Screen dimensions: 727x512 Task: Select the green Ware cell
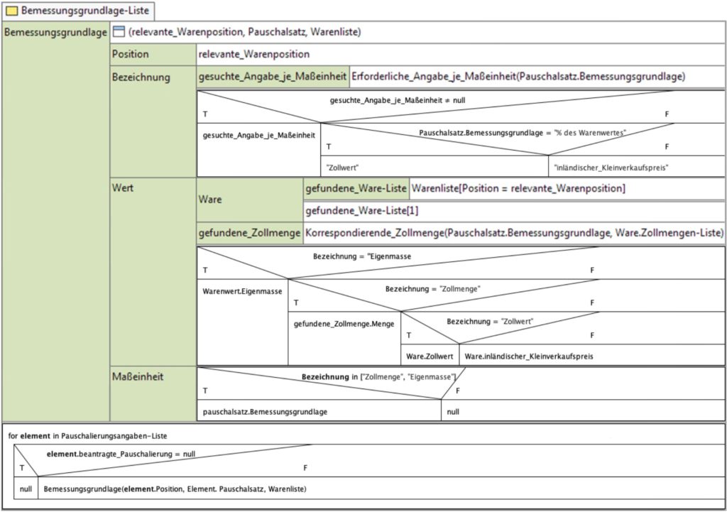(251, 200)
